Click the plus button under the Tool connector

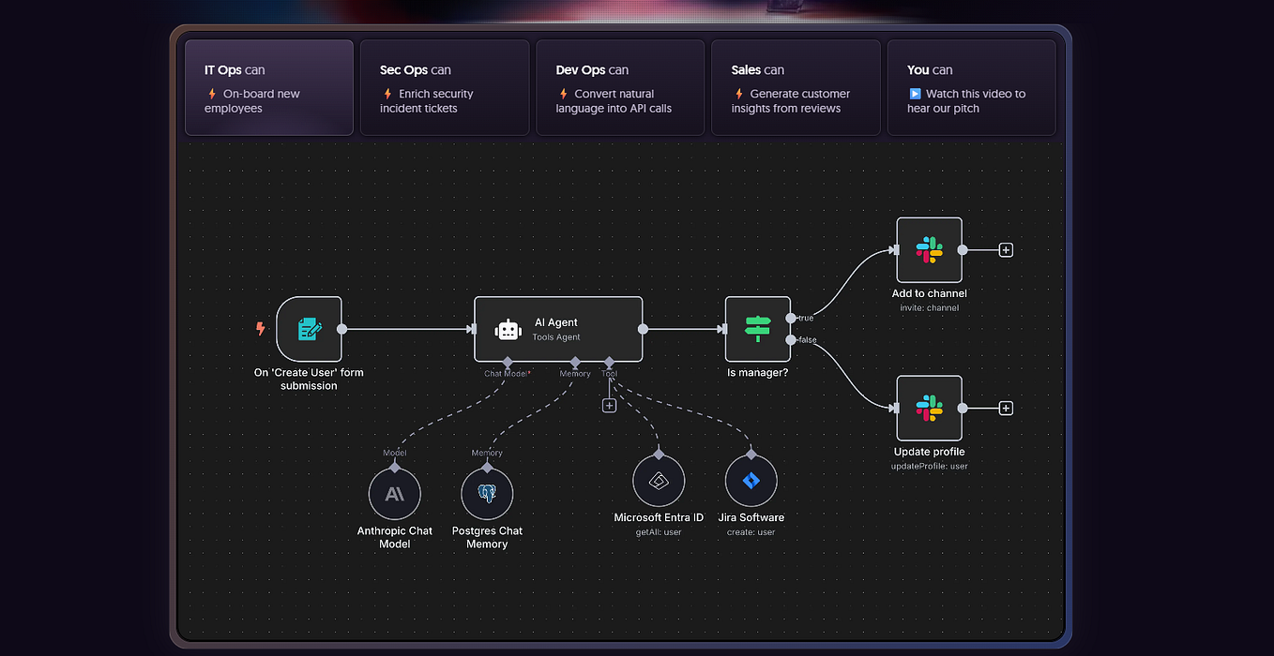(609, 405)
